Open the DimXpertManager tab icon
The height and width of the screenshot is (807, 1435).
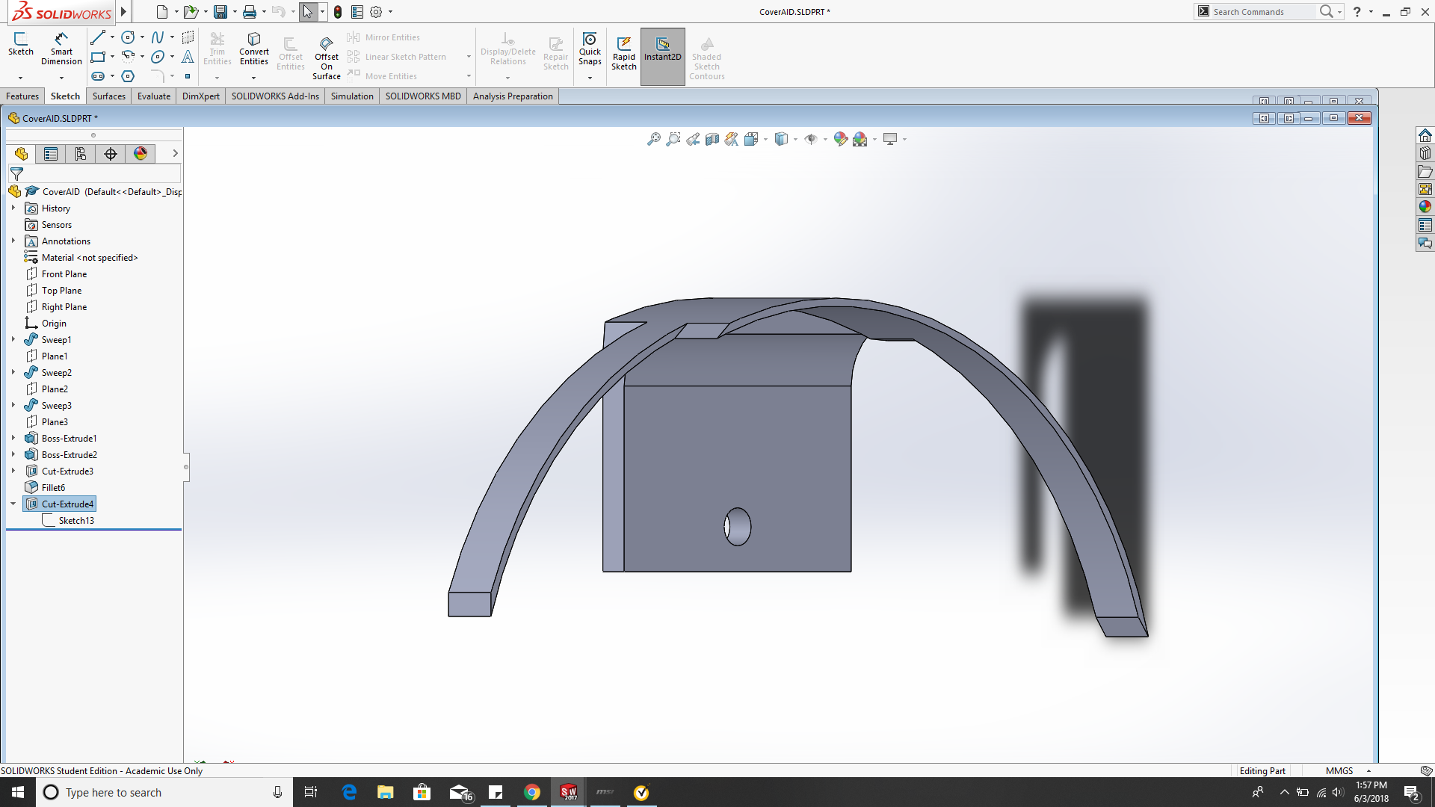point(111,154)
